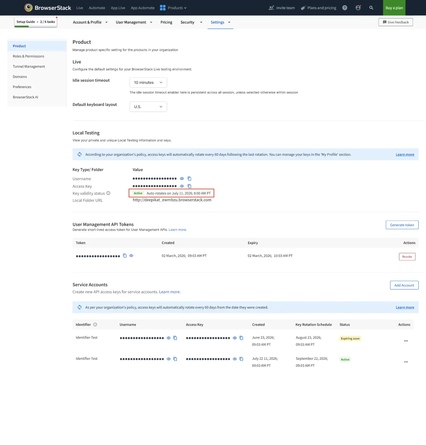The image size is (426, 445).
Task: Open Learn more beside service accounts description
Action: 170,292
